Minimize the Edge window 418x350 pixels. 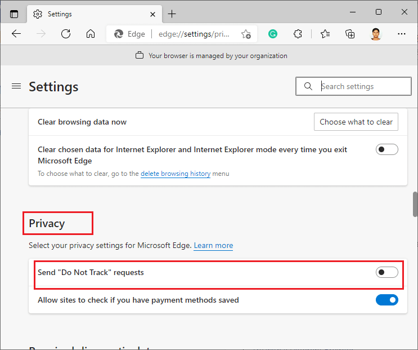coord(352,12)
